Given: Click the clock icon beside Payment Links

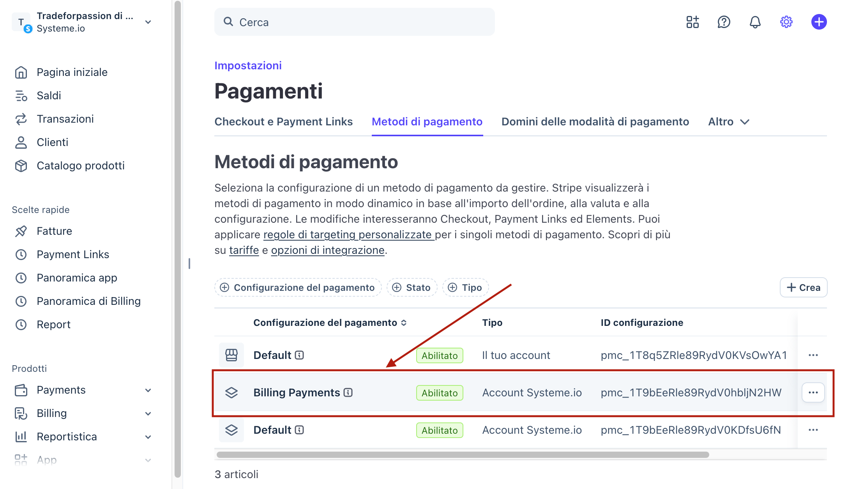Looking at the screenshot, I should tap(21, 255).
